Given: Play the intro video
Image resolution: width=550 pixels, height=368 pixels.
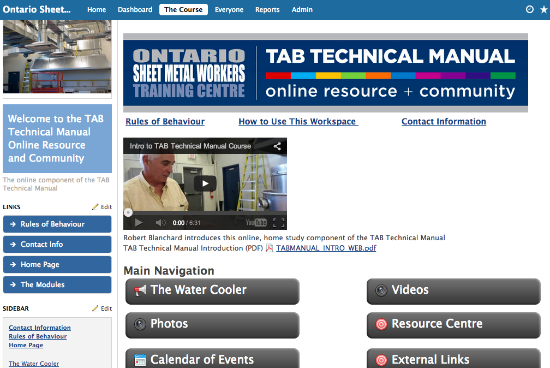Looking at the screenshot, I should coord(205,183).
